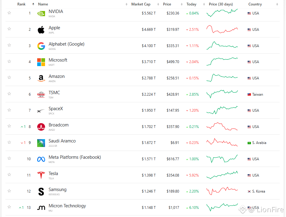Viewport: 286px width, 217px height.
Task: Click the Saudi Aramco logo icon
Action: click(41, 143)
